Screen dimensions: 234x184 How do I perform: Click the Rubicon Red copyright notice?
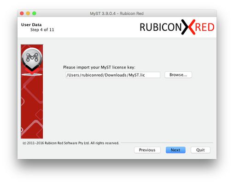[x=71, y=143]
